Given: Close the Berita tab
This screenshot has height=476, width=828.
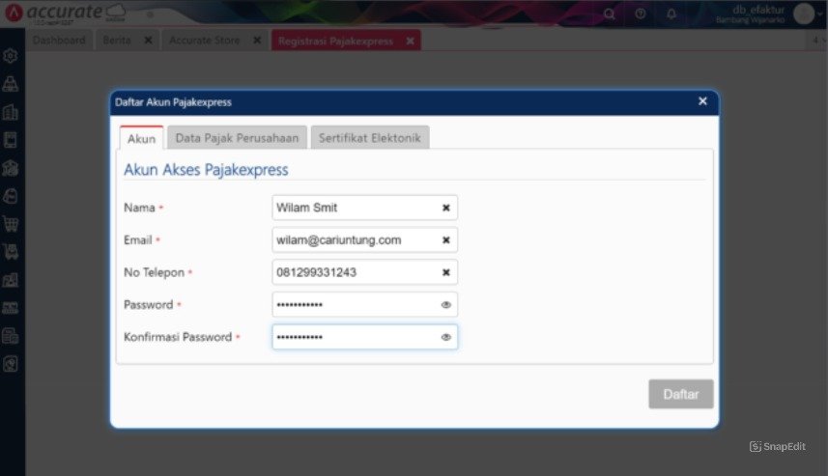Looking at the screenshot, I should (x=149, y=41).
